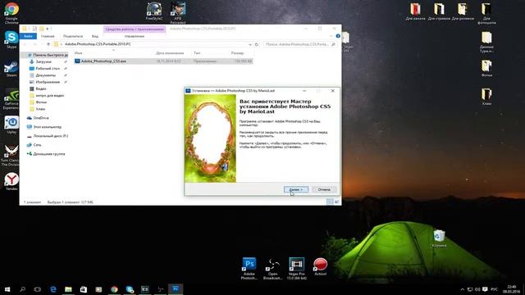The image size is (525, 295).
Task: Open Фотки folder in Explorer sidebar
Action: coord(41,102)
